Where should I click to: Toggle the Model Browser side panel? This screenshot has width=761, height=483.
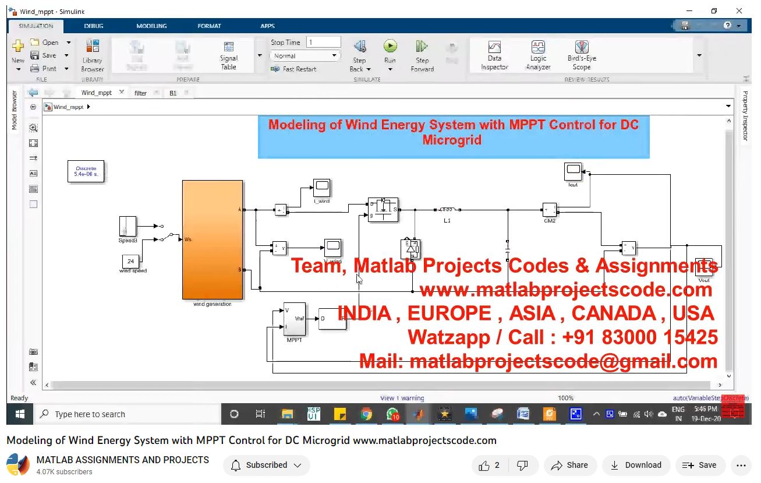click(x=15, y=110)
